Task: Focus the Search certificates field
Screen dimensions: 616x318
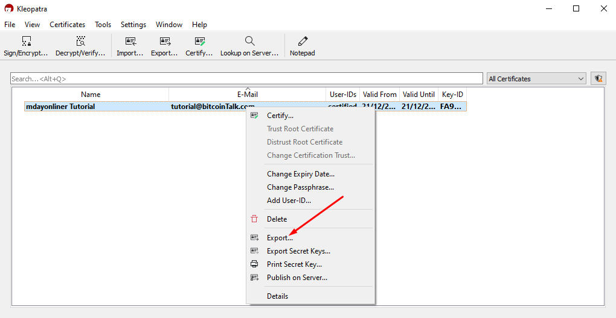Action: [x=246, y=79]
